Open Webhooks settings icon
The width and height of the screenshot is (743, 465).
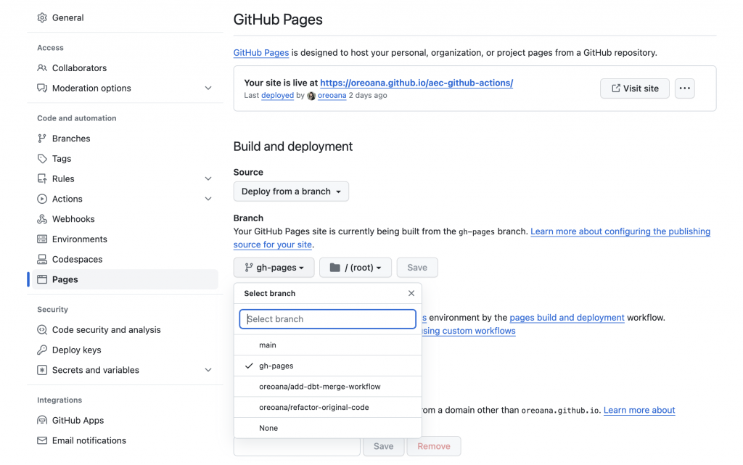tap(42, 218)
